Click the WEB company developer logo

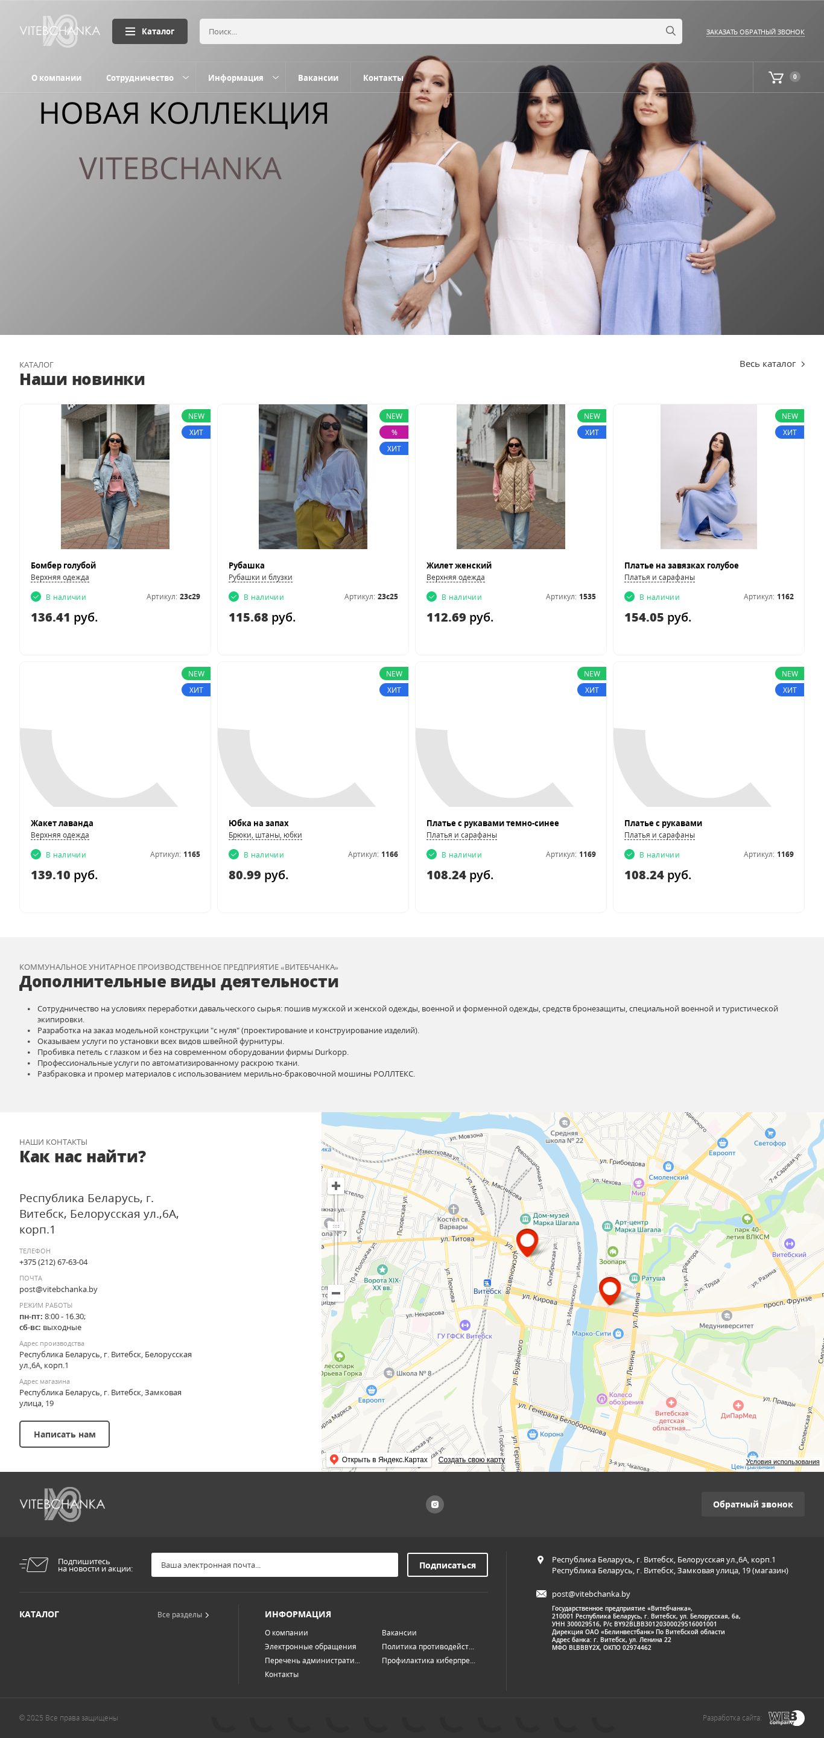point(786,1717)
